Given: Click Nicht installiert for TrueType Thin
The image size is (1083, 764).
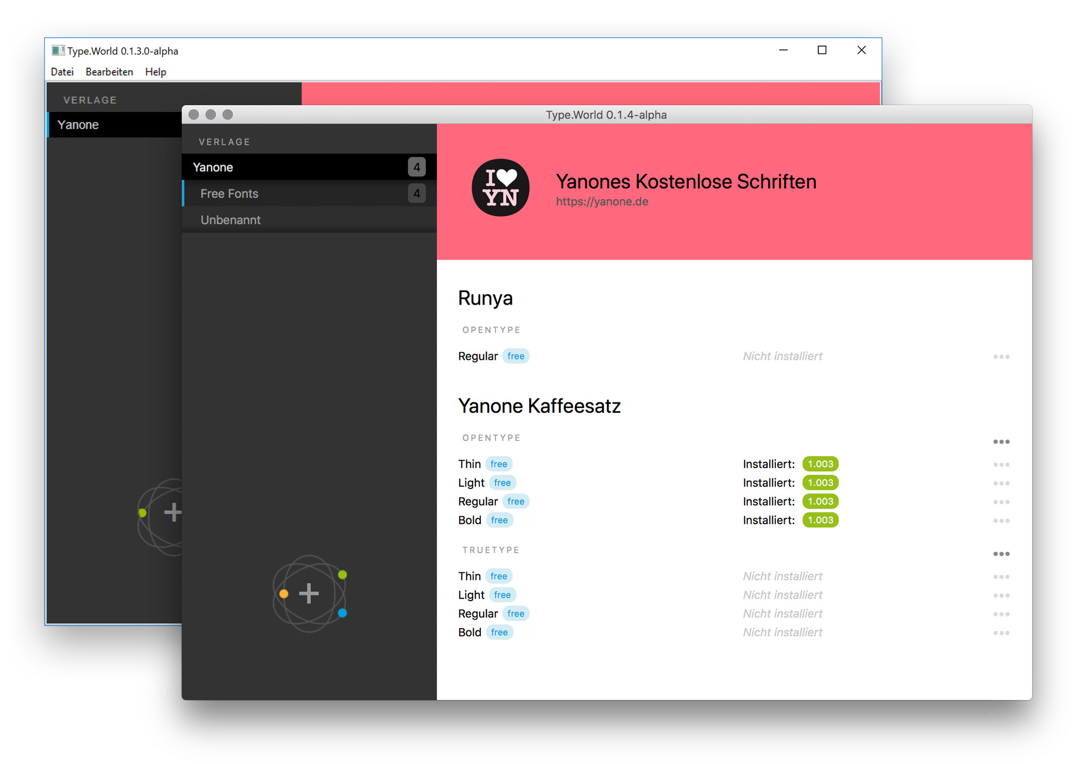Looking at the screenshot, I should [x=782, y=576].
